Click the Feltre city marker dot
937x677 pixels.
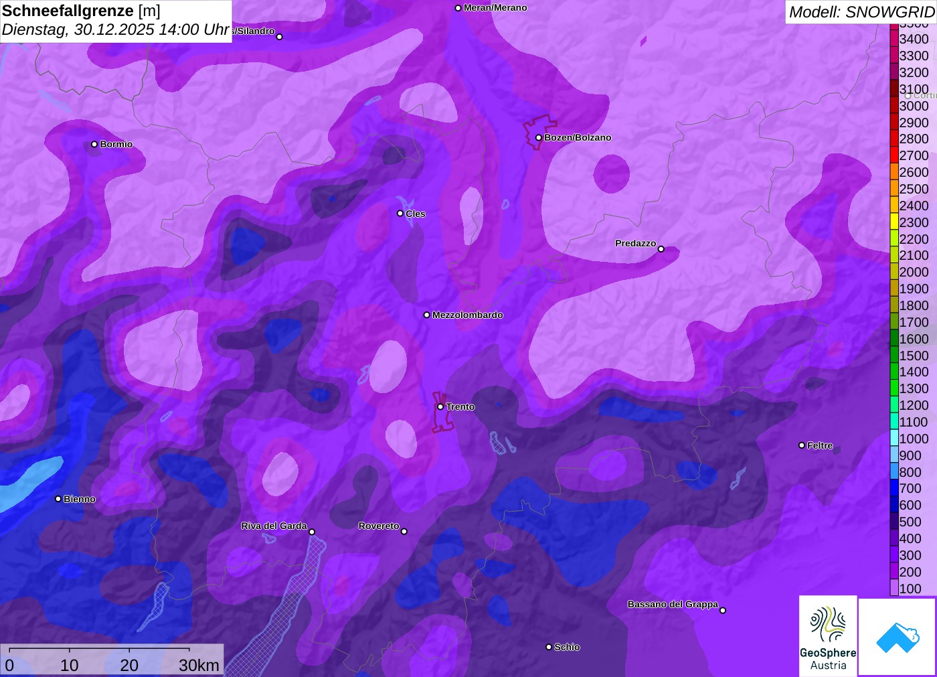[802, 445]
